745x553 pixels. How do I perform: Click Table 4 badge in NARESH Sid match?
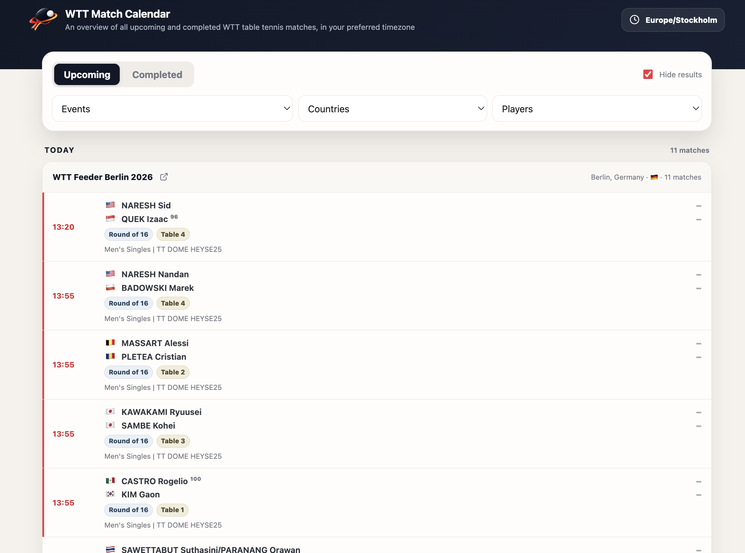(x=173, y=235)
